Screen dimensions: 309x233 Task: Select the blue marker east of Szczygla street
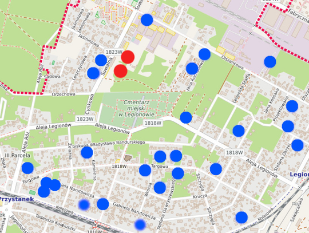pos(216,169)
